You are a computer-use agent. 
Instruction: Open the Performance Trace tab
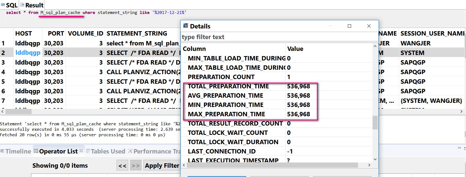click(x=154, y=151)
